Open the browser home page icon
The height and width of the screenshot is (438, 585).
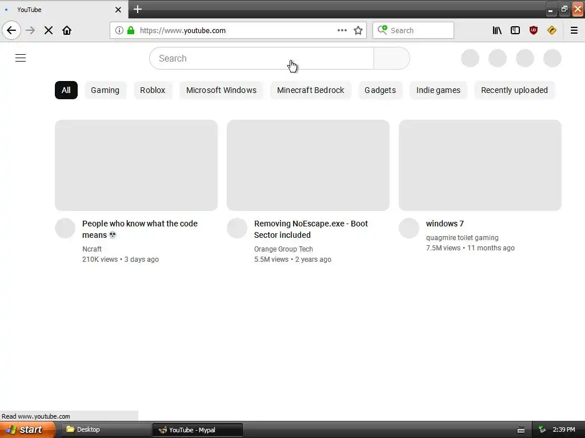point(67,30)
